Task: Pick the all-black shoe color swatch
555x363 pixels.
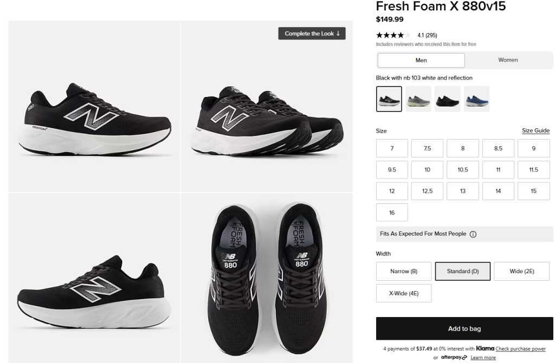Action: (448, 99)
